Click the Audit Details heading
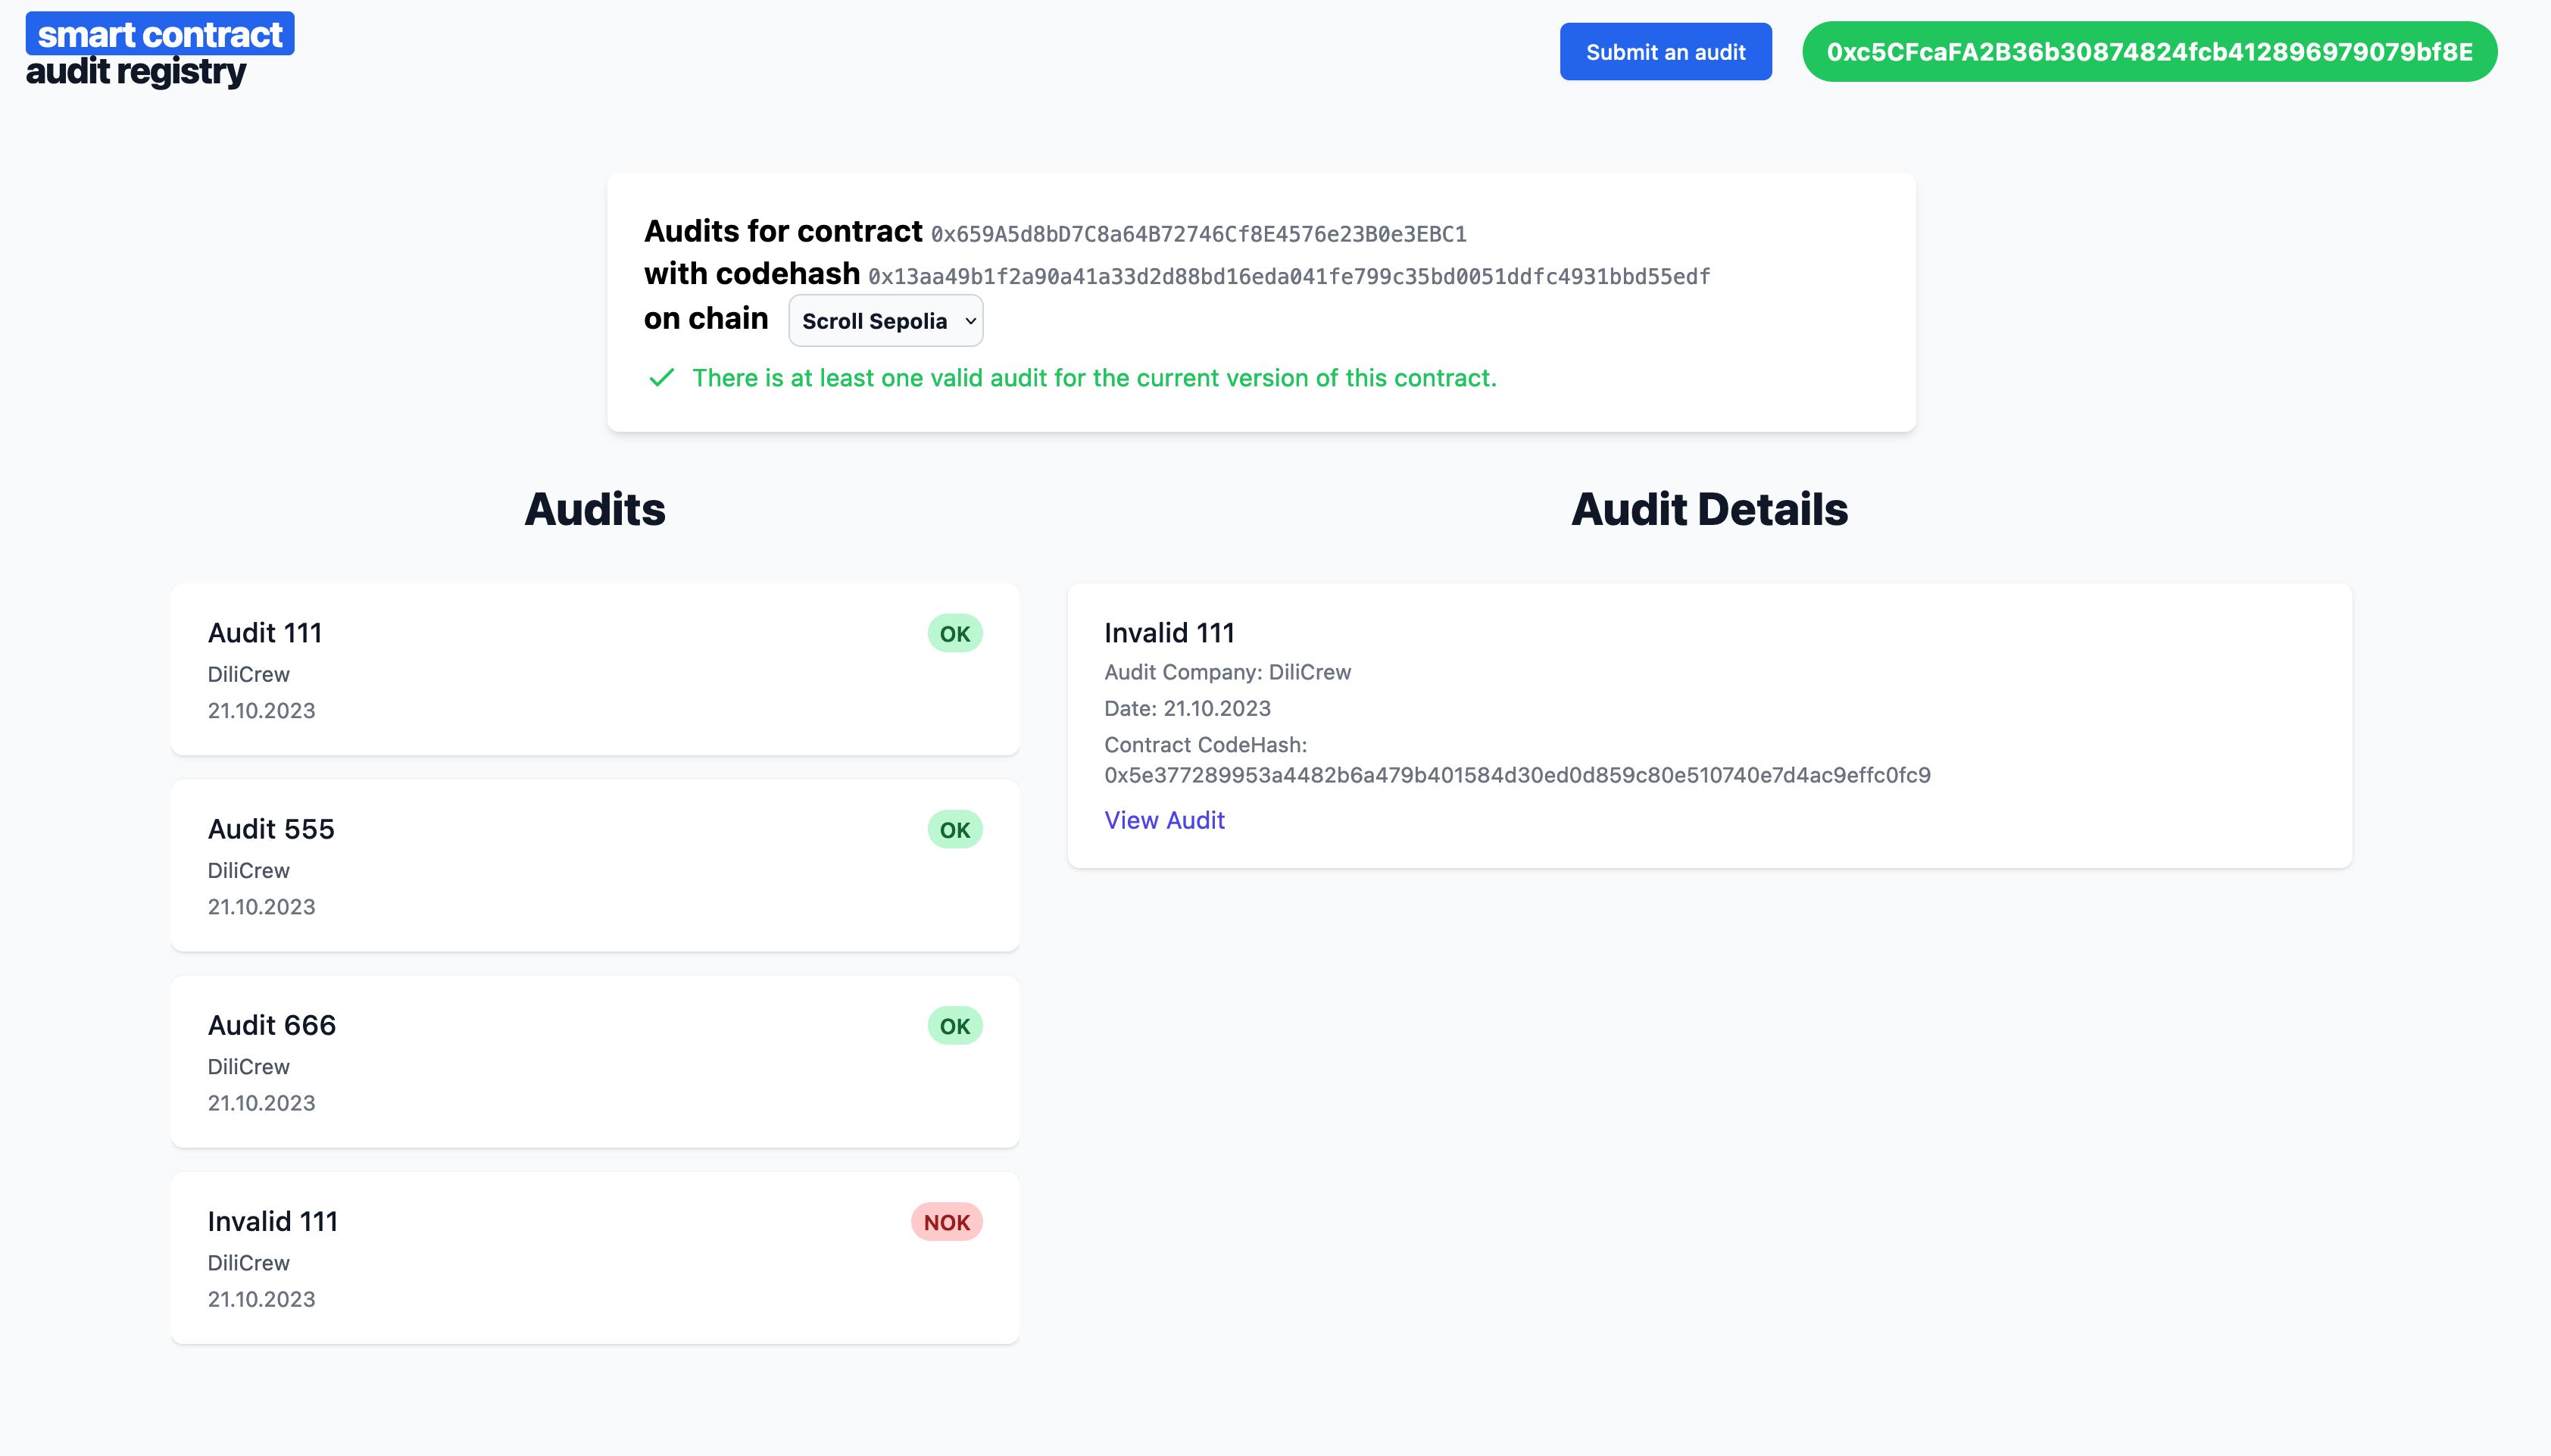 point(1710,509)
